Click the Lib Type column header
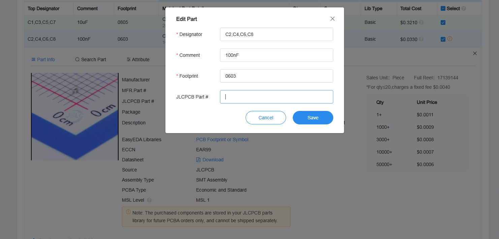This screenshot has width=499, height=239. pyautogui.click(x=373, y=8)
